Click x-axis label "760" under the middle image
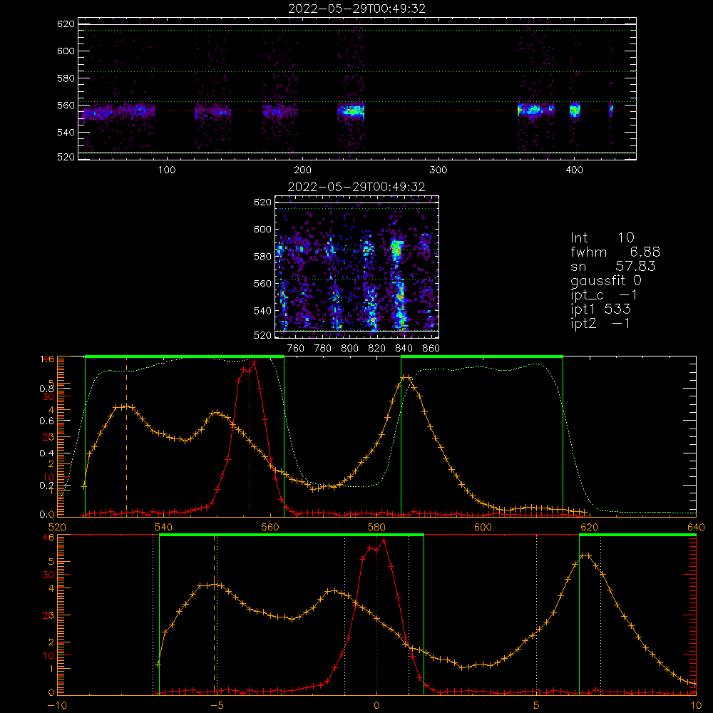The height and width of the screenshot is (713, 713). (x=296, y=349)
